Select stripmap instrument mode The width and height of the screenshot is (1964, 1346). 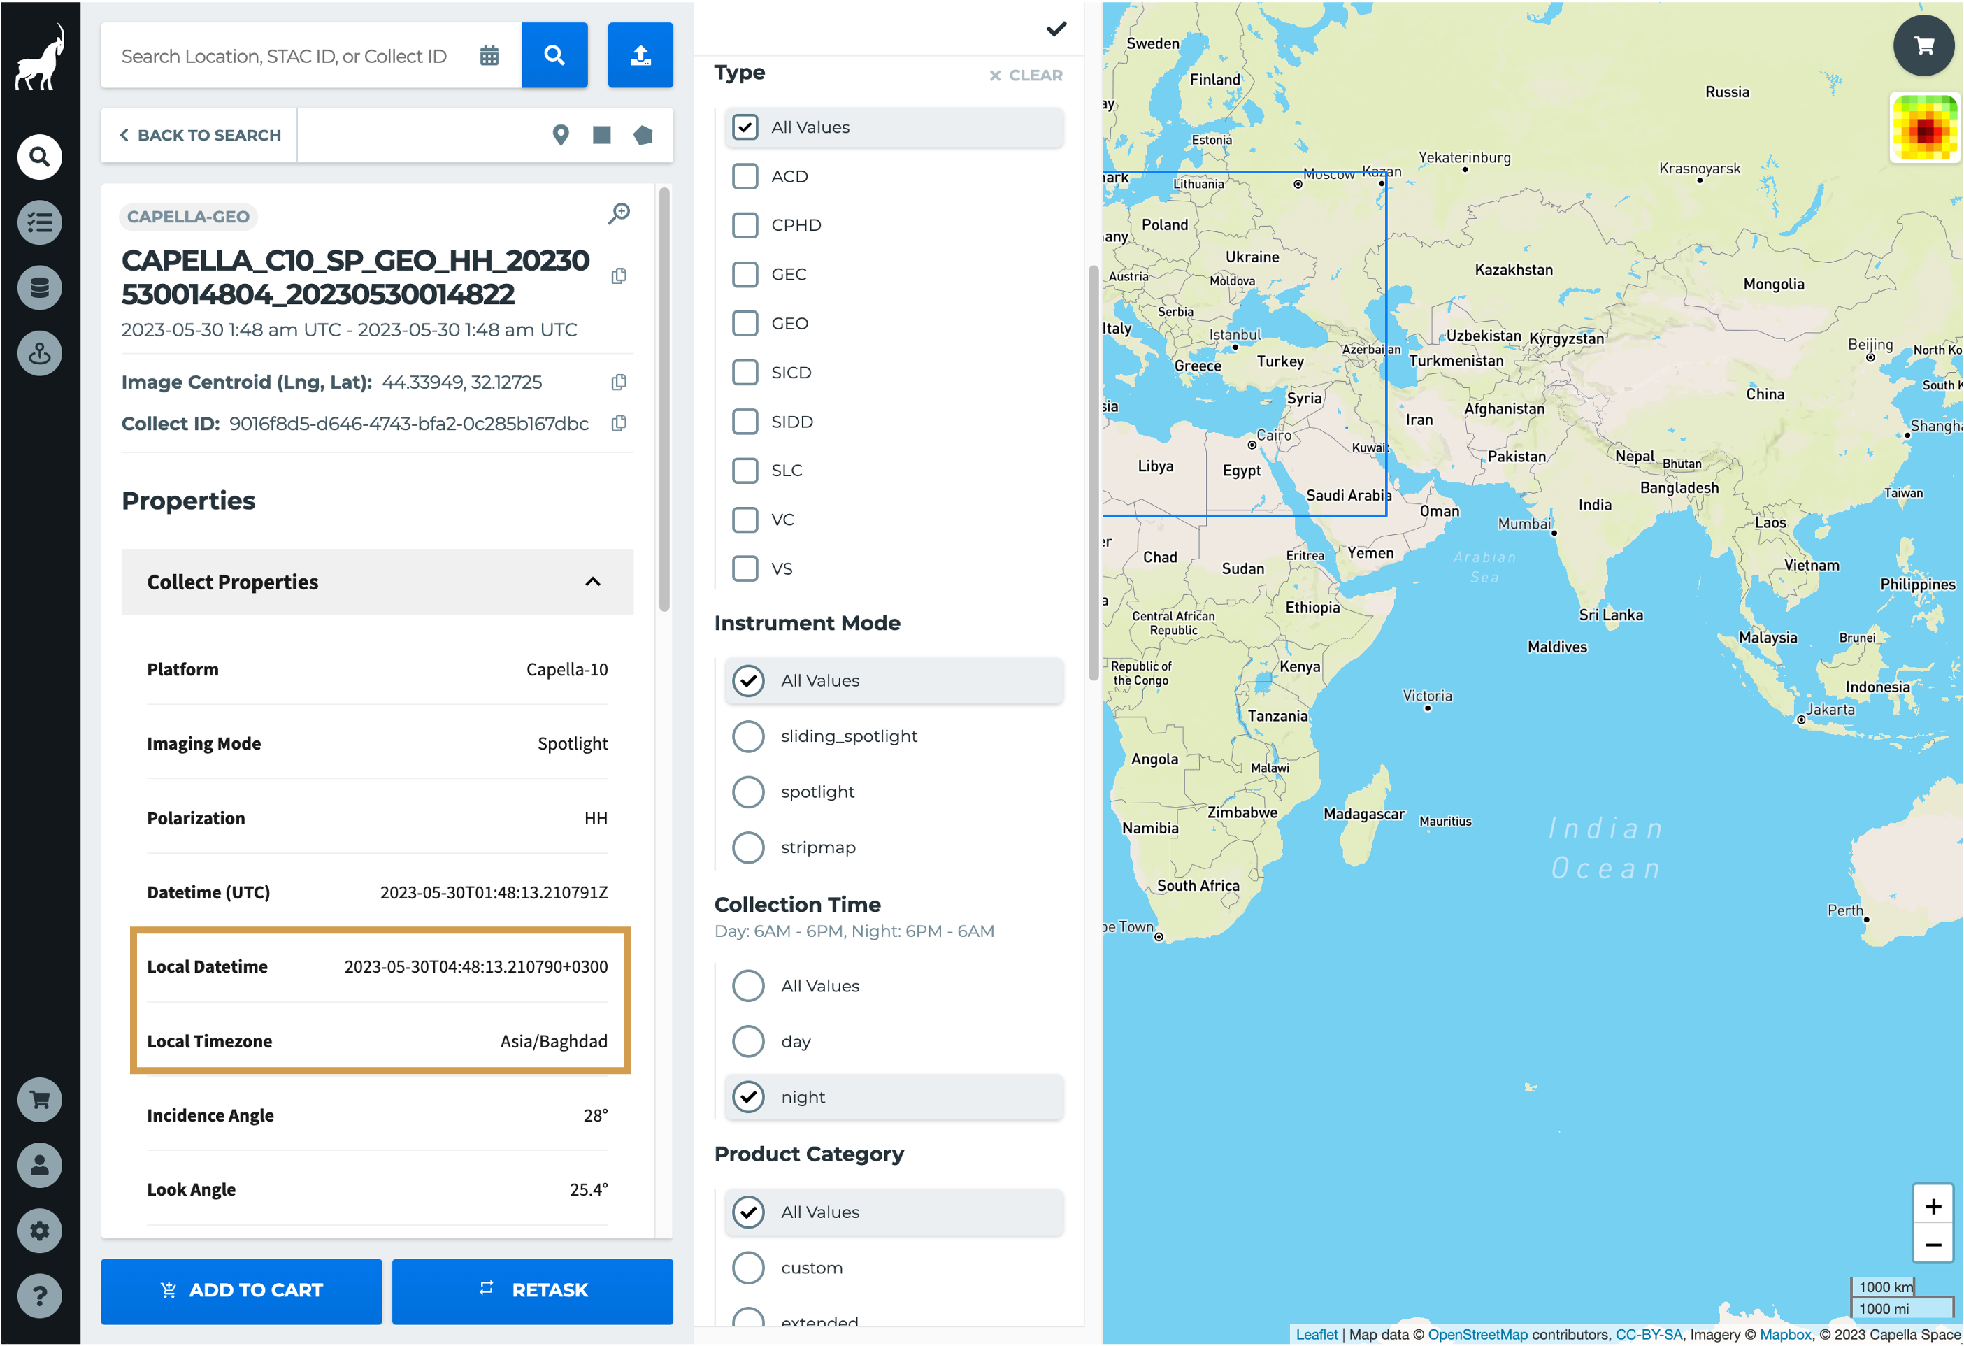pos(749,848)
